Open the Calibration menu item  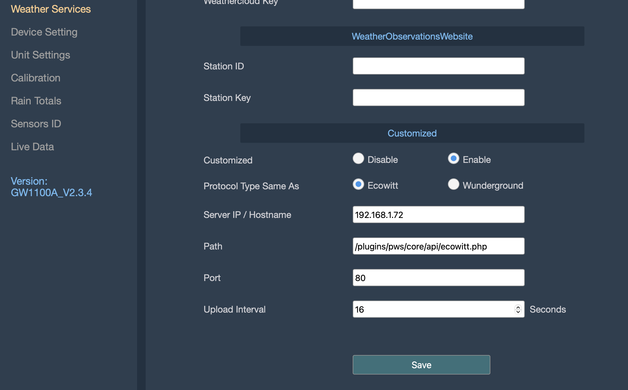click(x=36, y=78)
